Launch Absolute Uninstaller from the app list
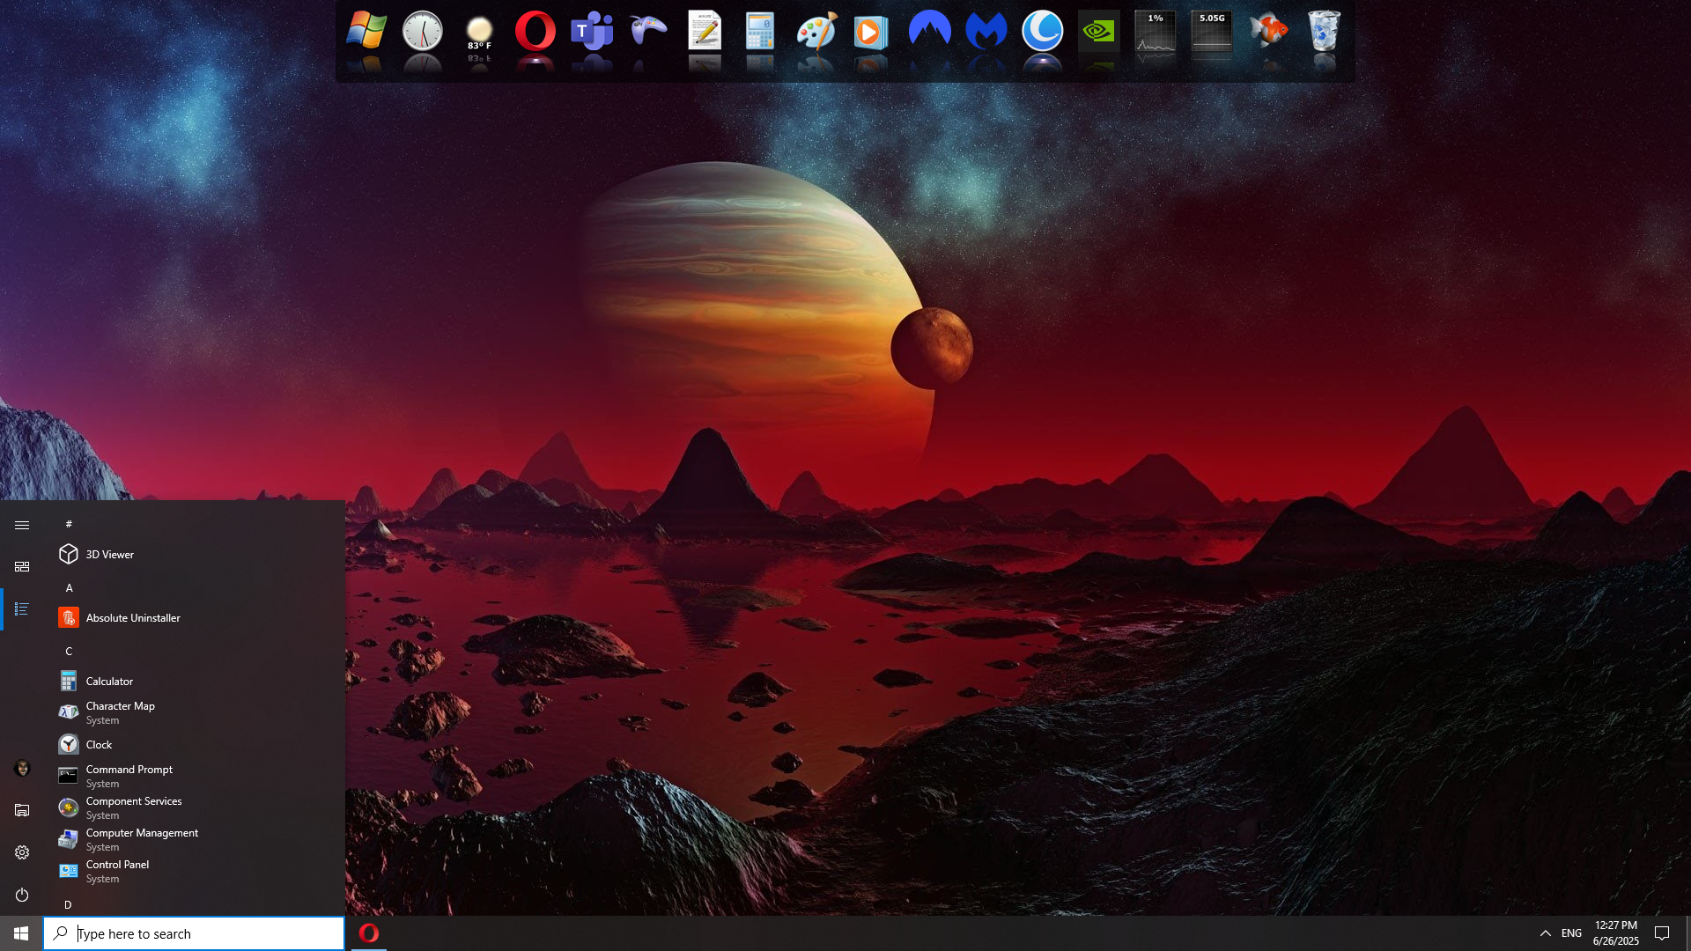The width and height of the screenshot is (1691, 951). tap(194, 617)
